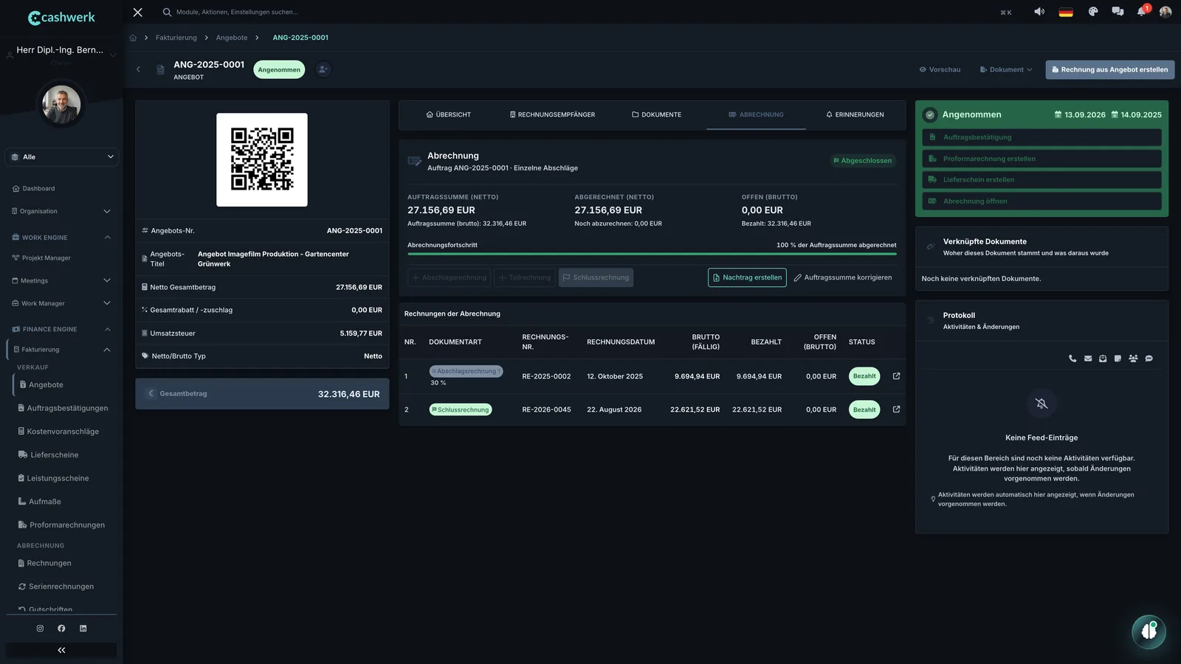
Task: Open the LinkedIn icon in sidebar footer
Action: (x=83, y=629)
